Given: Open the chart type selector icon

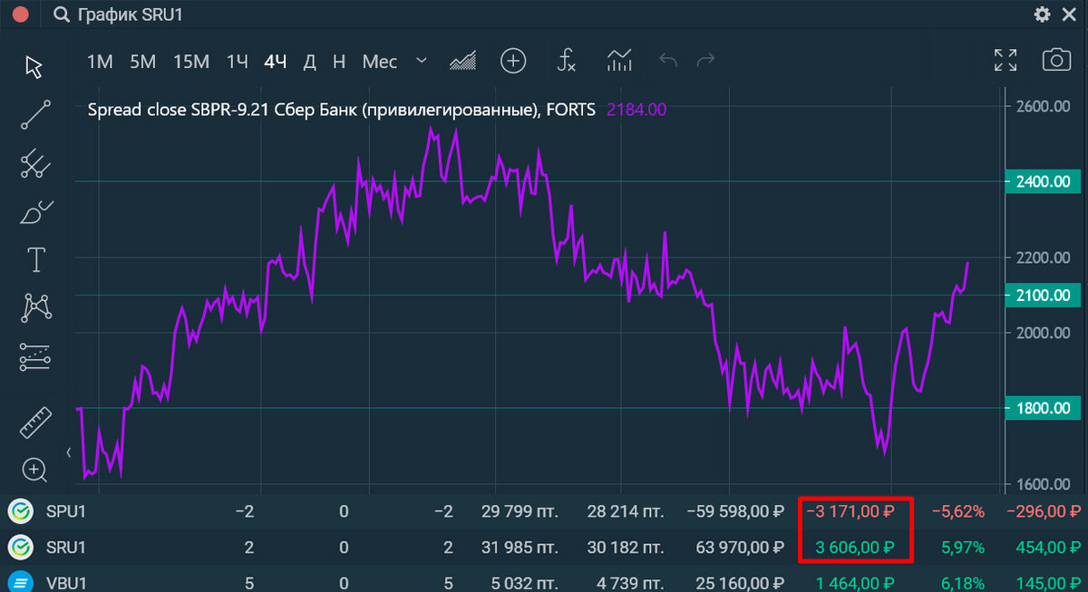Looking at the screenshot, I should 463,62.
